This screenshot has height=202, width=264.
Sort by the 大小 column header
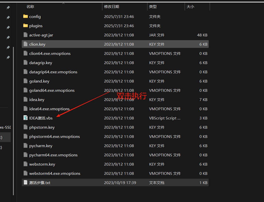[x=190, y=6]
